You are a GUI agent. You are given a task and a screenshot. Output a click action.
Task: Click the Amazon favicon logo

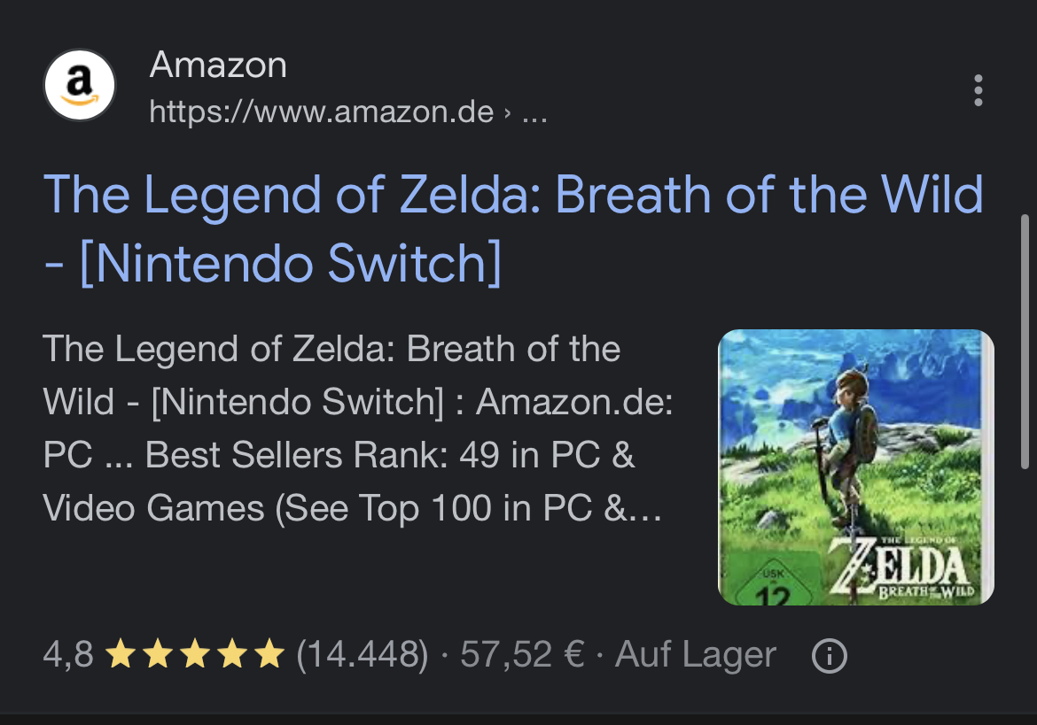79,86
